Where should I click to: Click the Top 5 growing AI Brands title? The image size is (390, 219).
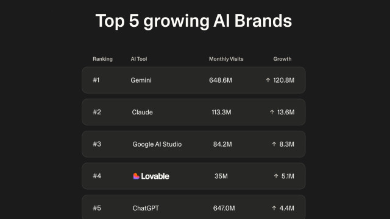click(x=194, y=21)
